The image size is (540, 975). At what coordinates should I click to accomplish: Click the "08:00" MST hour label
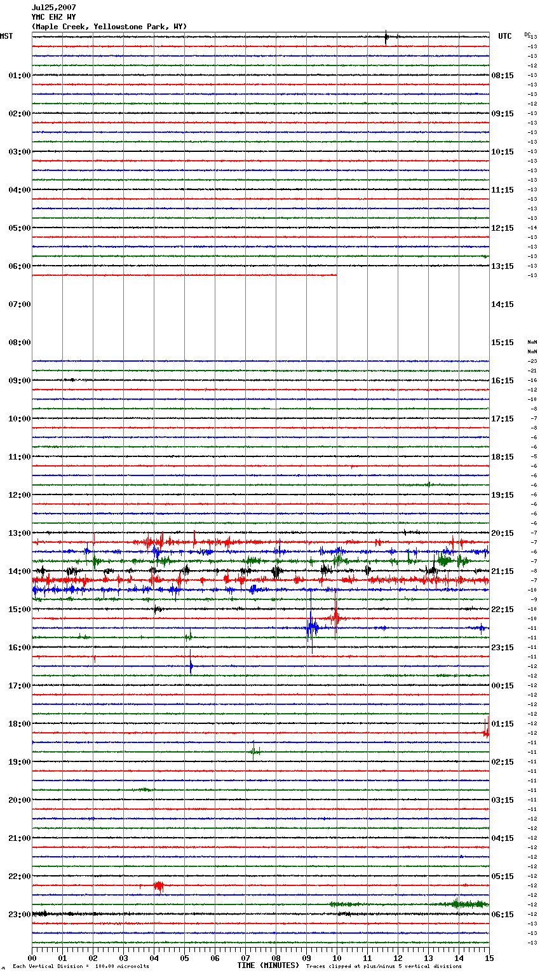pyautogui.click(x=20, y=343)
